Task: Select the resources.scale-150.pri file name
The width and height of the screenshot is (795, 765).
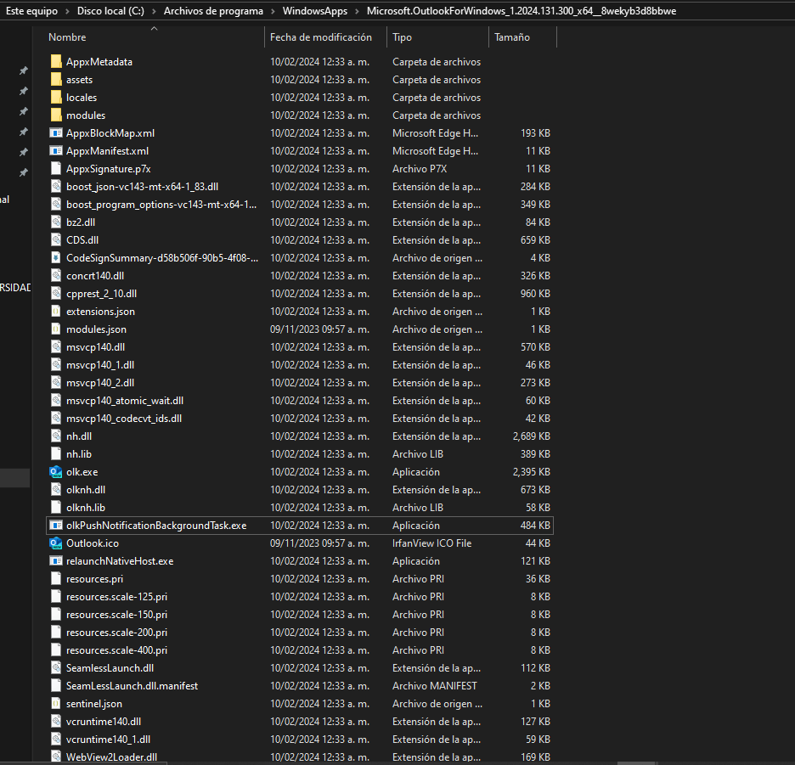Action: [116, 615]
